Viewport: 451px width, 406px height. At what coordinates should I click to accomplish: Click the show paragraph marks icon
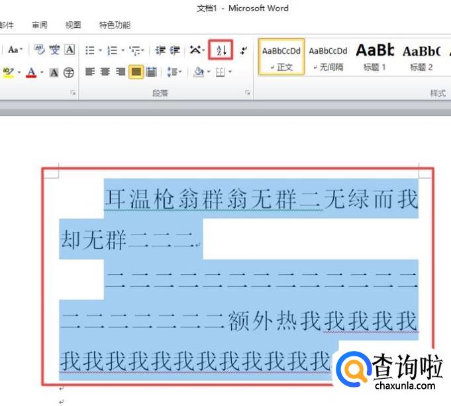pyautogui.click(x=244, y=50)
